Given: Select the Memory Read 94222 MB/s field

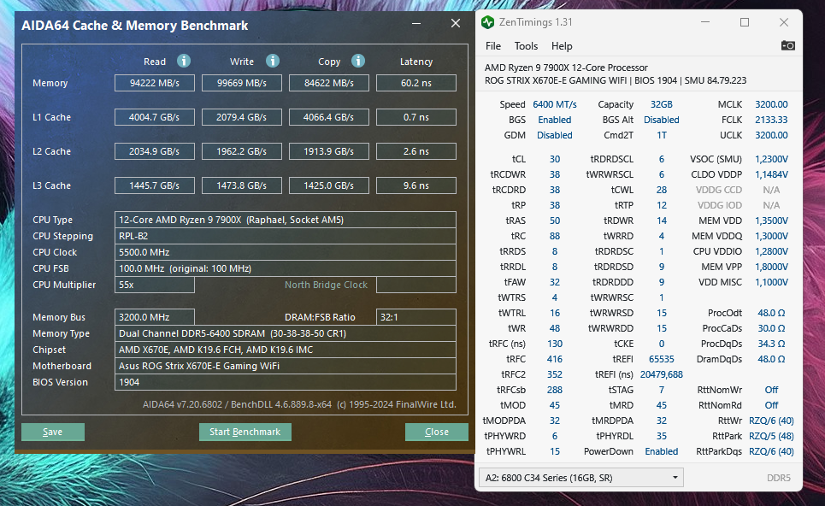Looking at the screenshot, I should (x=155, y=83).
